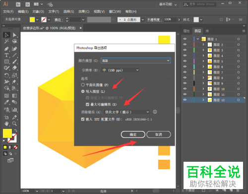248x194 pixels.
Task: Confirm export with the 确定 button
Action: point(133,134)
